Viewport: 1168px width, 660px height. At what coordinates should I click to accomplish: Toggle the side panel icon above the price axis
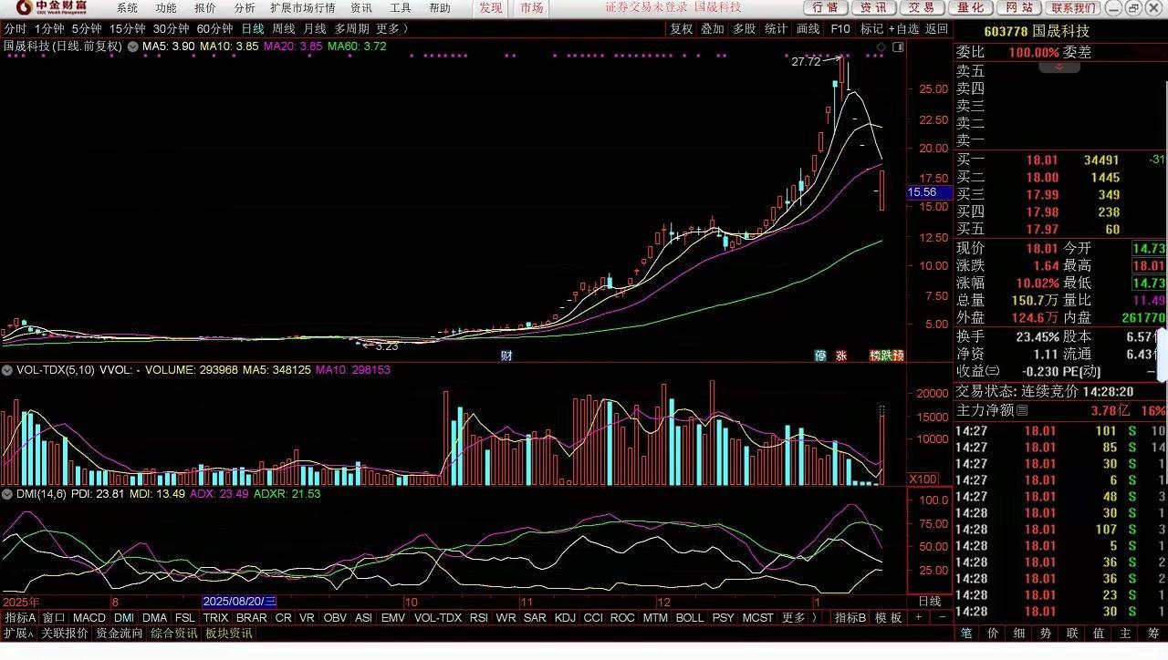tap(899, 46)
